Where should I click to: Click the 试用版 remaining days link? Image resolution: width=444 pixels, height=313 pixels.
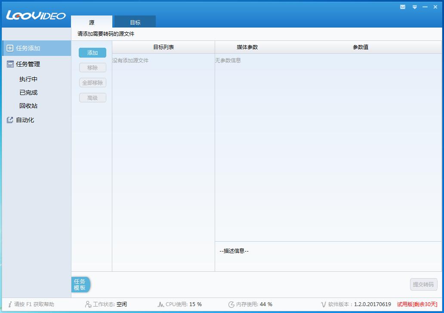coord(416,304)
